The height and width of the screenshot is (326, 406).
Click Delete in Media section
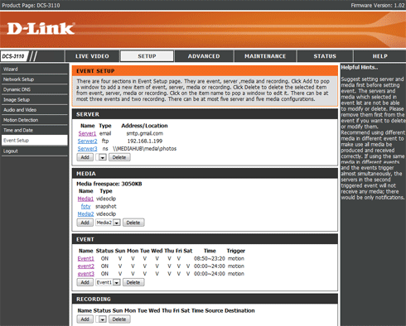coord(133,223)
